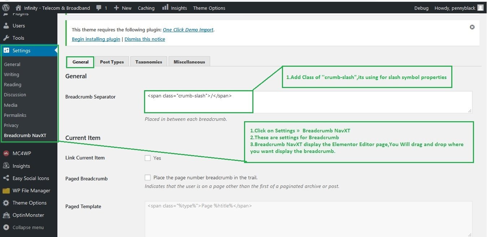Open the Miscellaneous tab
487x237 pixels.
(189, 62)
